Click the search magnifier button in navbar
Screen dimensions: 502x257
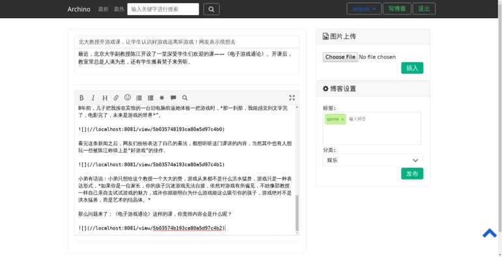pos(211,9)
